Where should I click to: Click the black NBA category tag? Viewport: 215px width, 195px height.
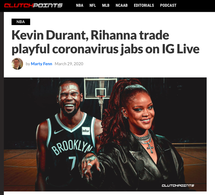click(x=21, y=22)
